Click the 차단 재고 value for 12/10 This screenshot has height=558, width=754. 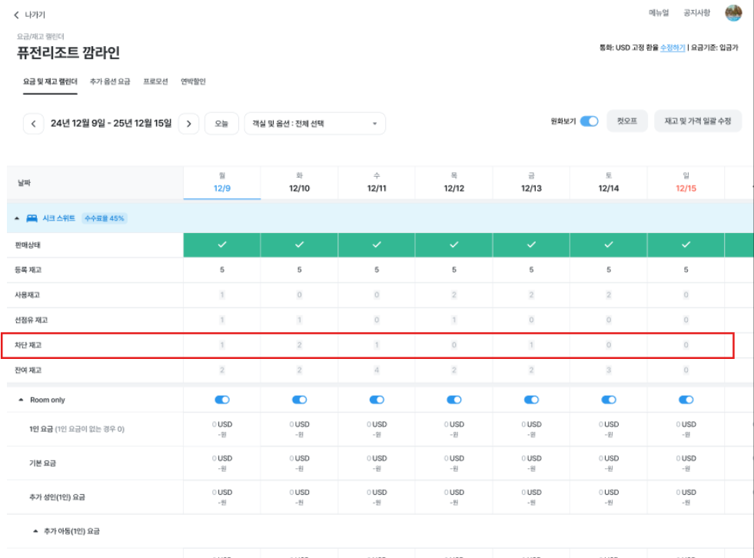pyautogui.click(x=300, y=345)
